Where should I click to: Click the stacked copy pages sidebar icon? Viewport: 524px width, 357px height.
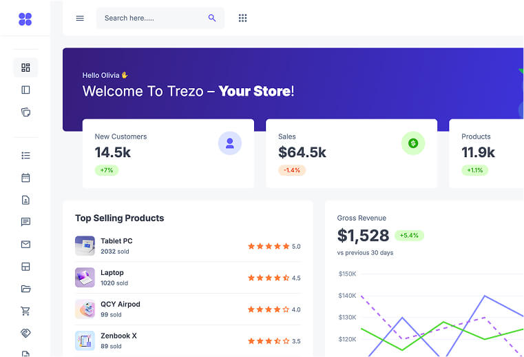click(25, 112)
